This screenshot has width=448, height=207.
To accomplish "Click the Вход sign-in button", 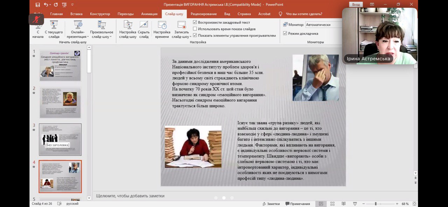I will 356,5.
